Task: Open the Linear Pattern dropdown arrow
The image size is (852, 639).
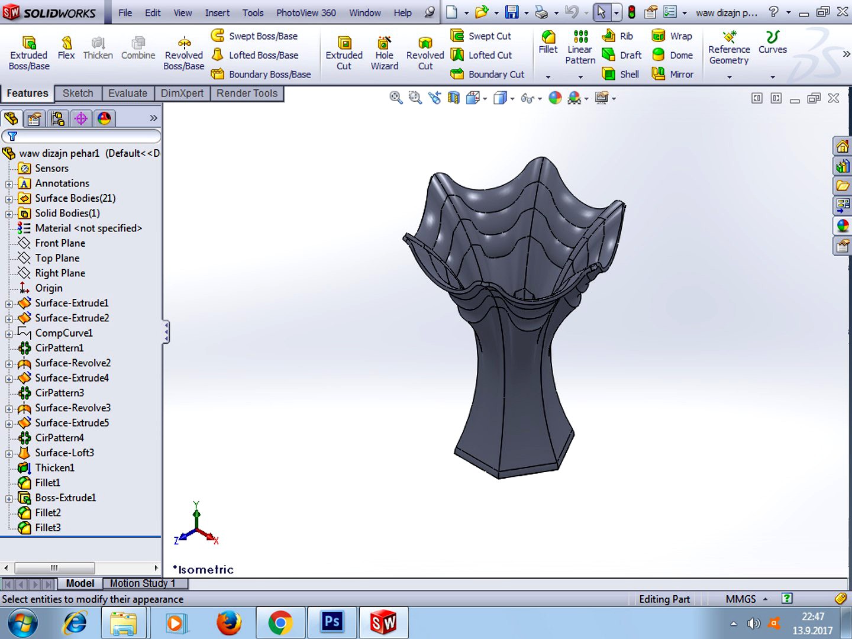Action: [x=580, y=77]
